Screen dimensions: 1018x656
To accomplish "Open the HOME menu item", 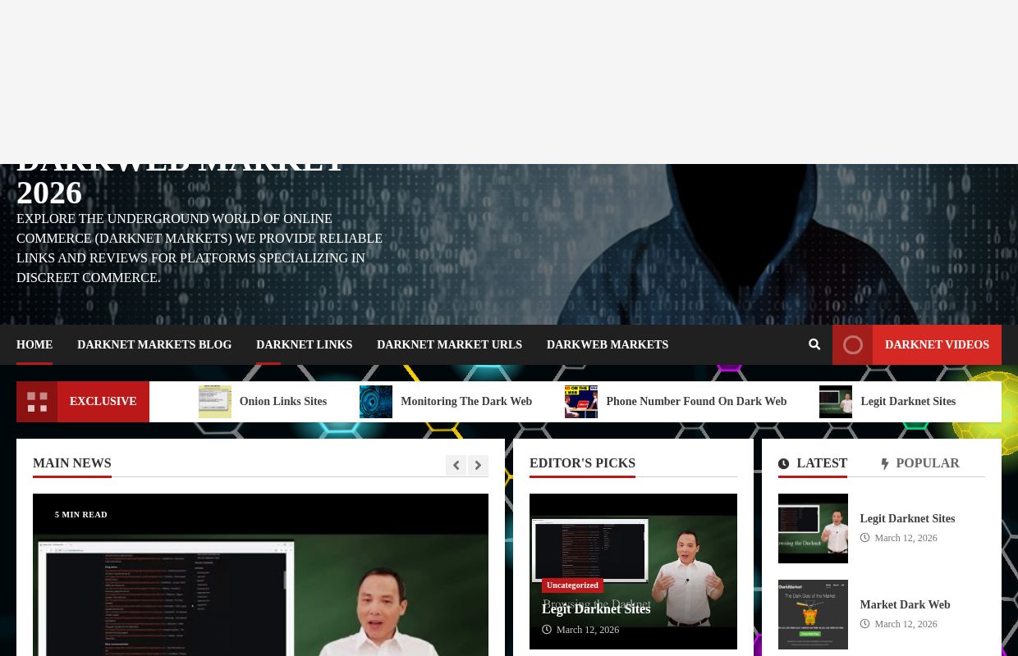I will [x=34, y=344].
